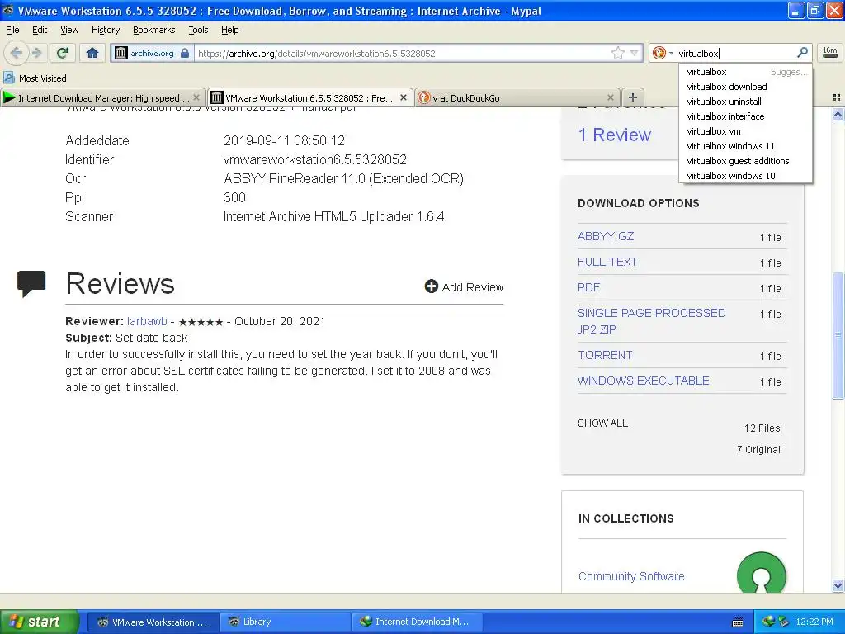Viewport: 845px width, 634px height.
Task: Download the ABBYY GZ file
Action: 605,236
